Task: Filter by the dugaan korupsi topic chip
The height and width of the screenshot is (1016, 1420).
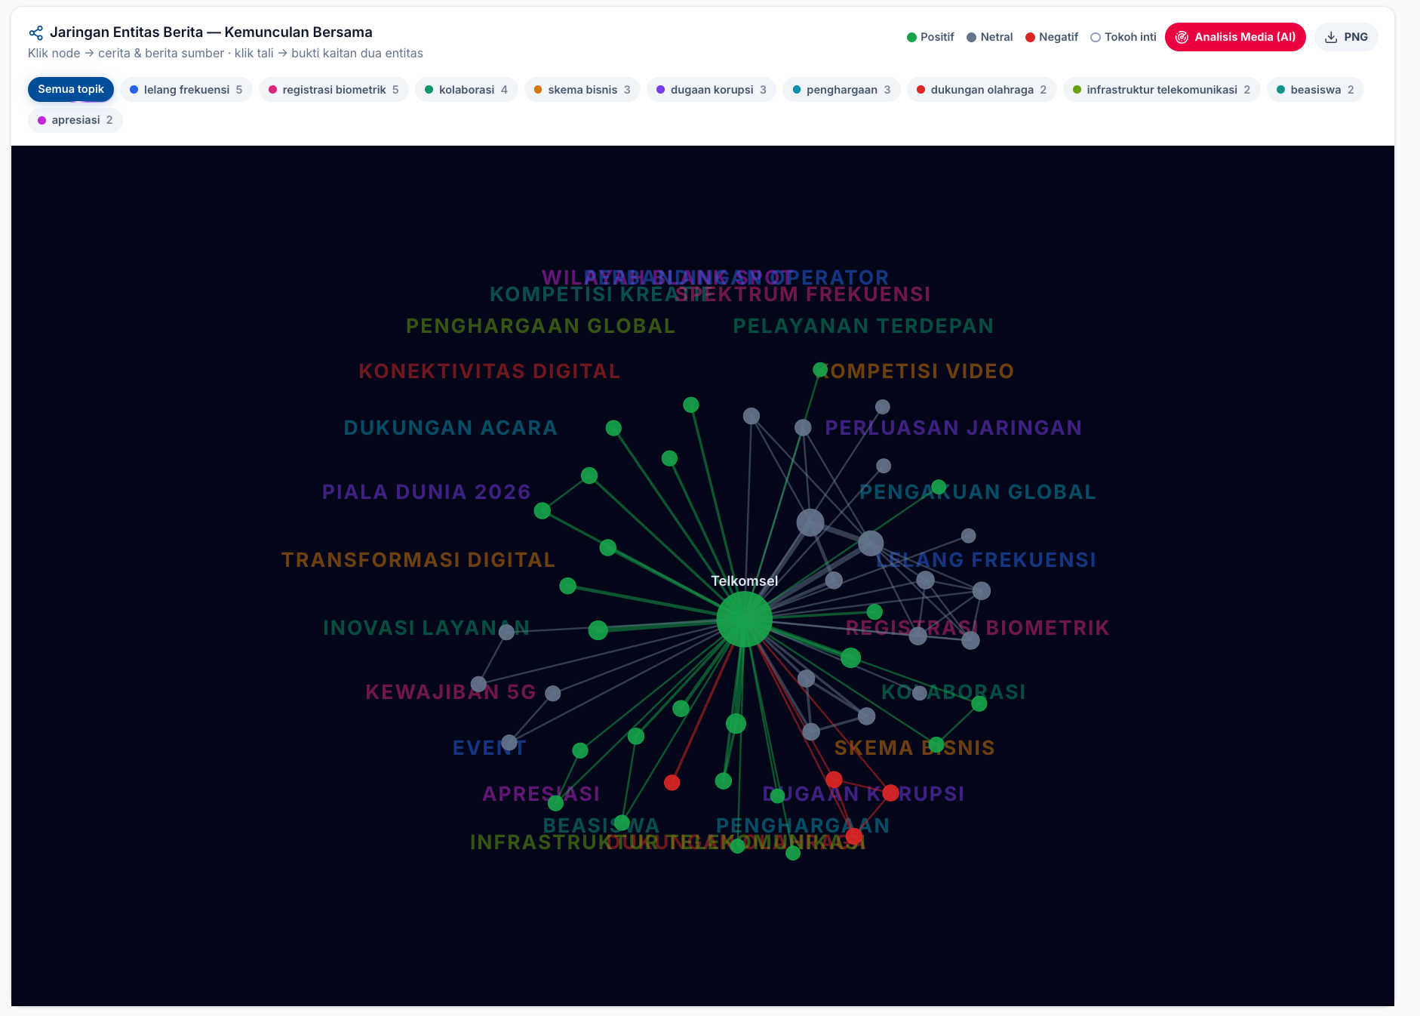Action: tap(712, 89)
